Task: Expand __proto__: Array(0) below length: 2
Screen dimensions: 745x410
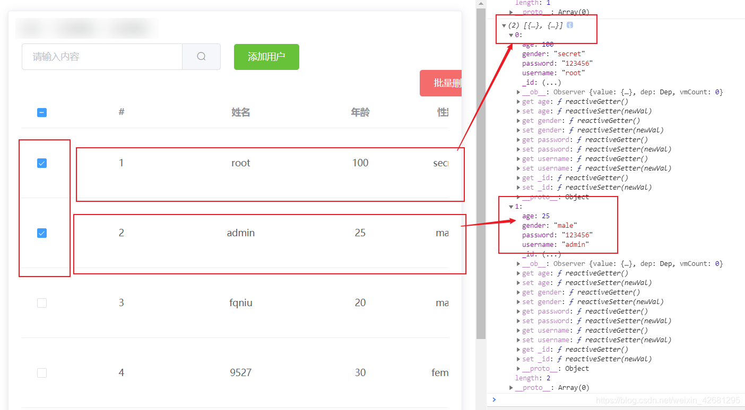Action: pyautogui.click(x=511, y=388)
